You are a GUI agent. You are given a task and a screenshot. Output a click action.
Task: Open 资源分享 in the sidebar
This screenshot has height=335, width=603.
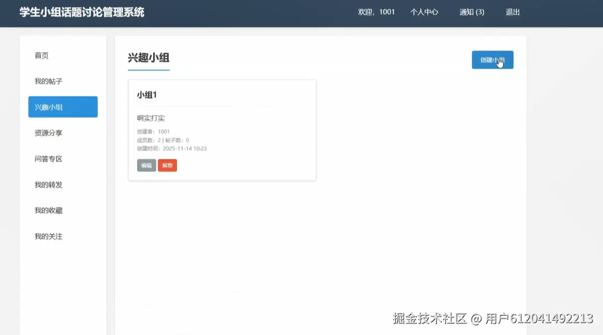47,133
